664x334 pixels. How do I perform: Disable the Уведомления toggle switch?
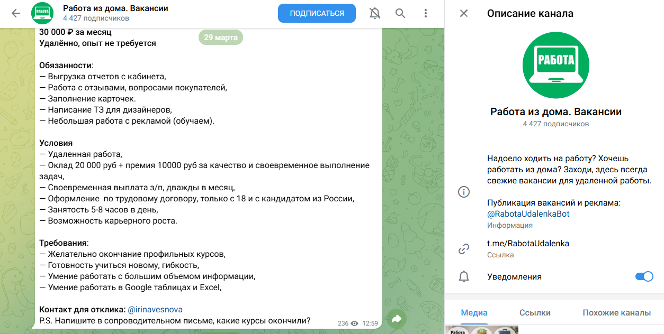pos(644,276)
